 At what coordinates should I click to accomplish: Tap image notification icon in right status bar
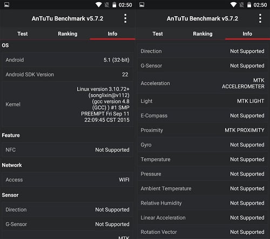tap(141, 5)
